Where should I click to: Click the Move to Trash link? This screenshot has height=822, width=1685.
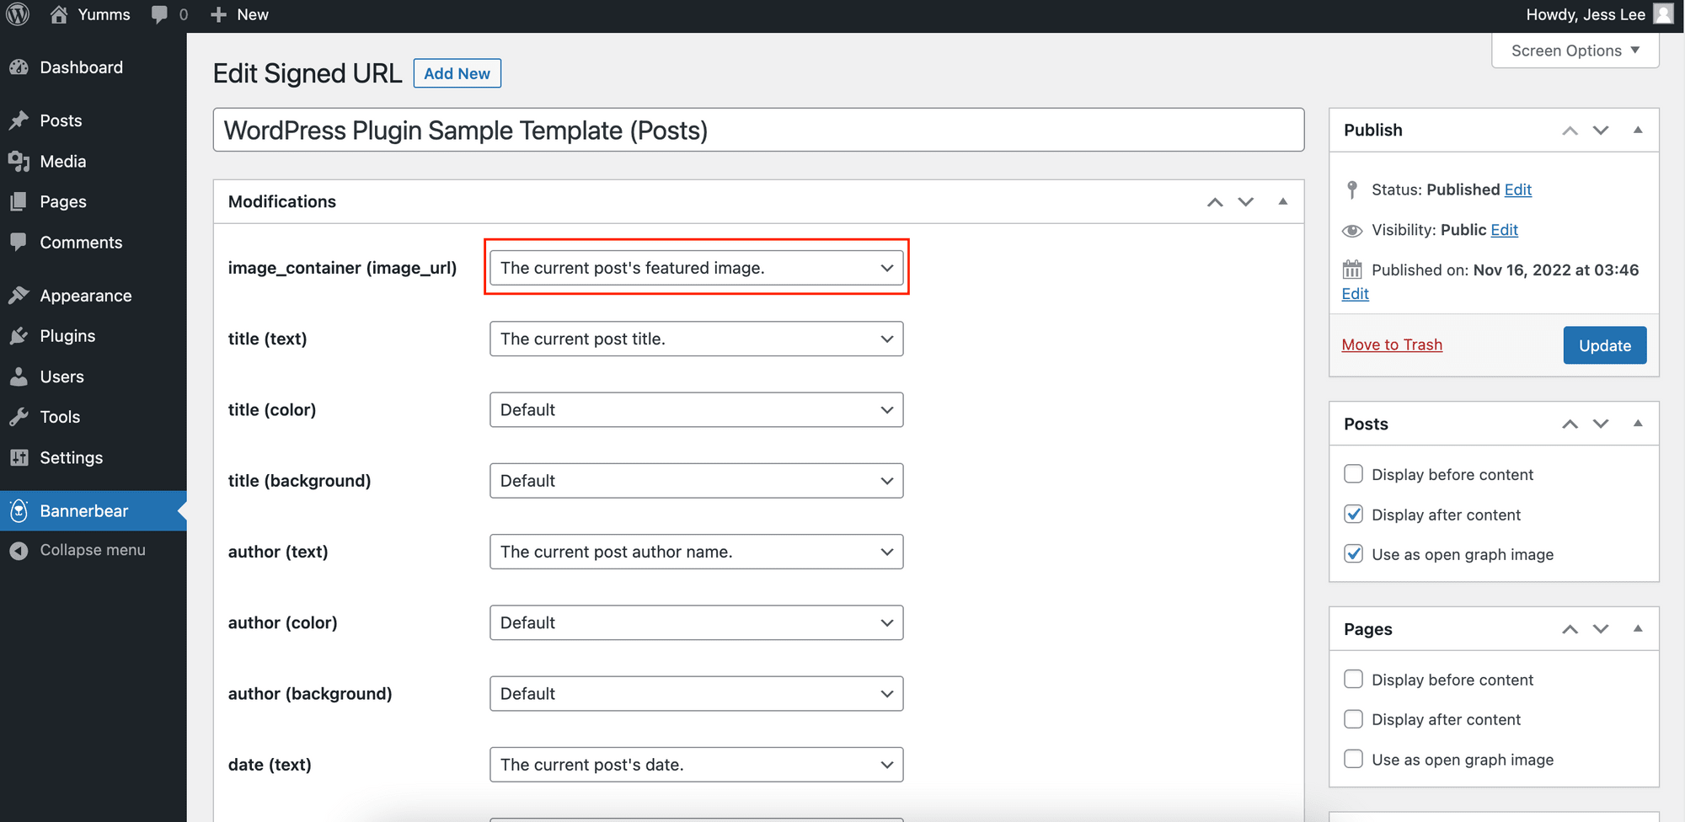[x=1392, y=344]
